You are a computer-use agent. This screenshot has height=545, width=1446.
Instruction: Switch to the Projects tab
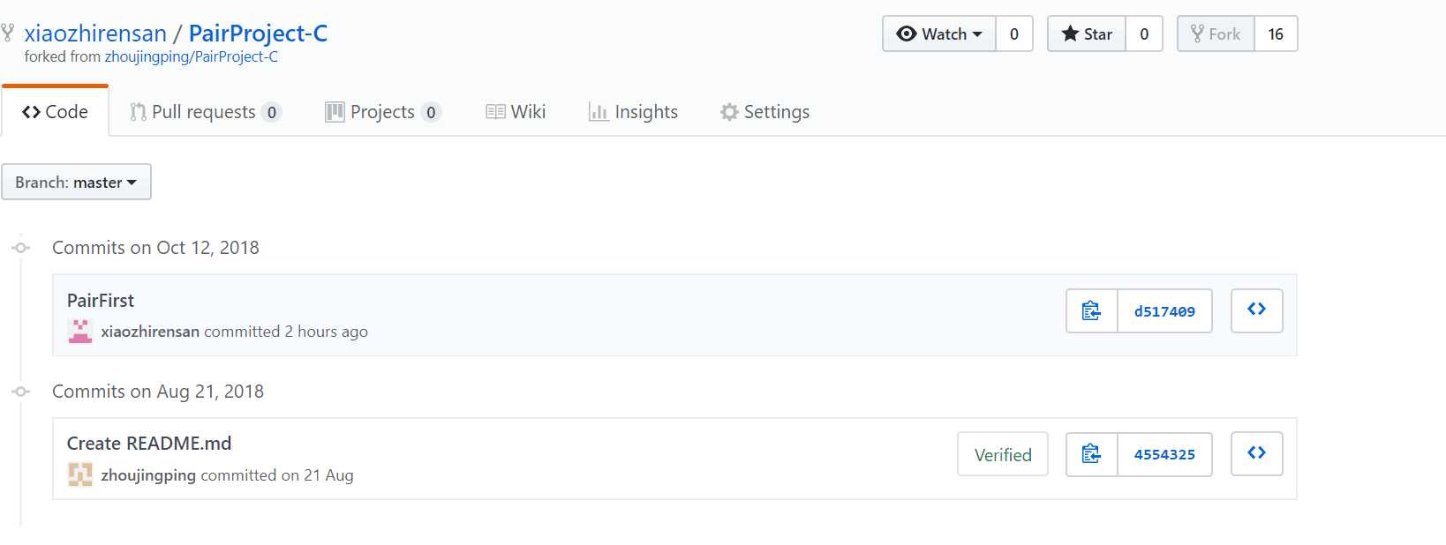(383, 112)
